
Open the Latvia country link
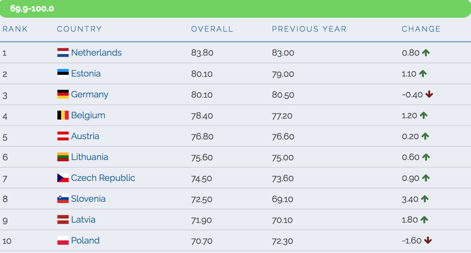click(x=83, y=220)
